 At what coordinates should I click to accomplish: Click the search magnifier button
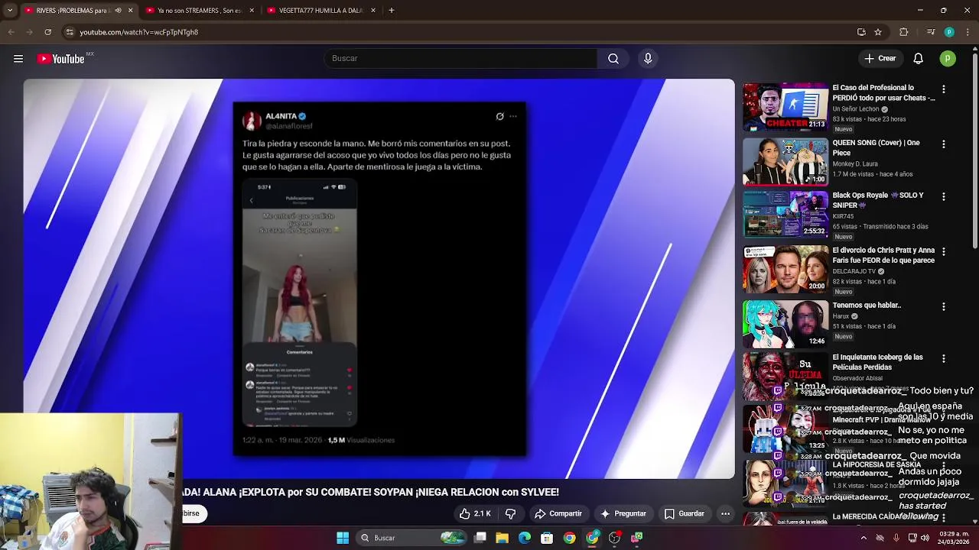tap(613, 59)
